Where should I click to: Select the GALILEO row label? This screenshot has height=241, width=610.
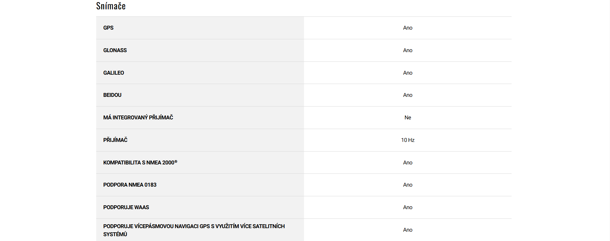114,73
